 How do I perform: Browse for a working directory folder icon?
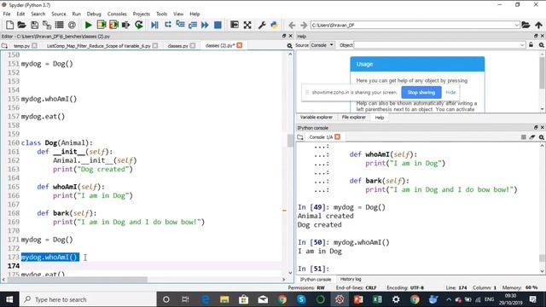point(526,25)
